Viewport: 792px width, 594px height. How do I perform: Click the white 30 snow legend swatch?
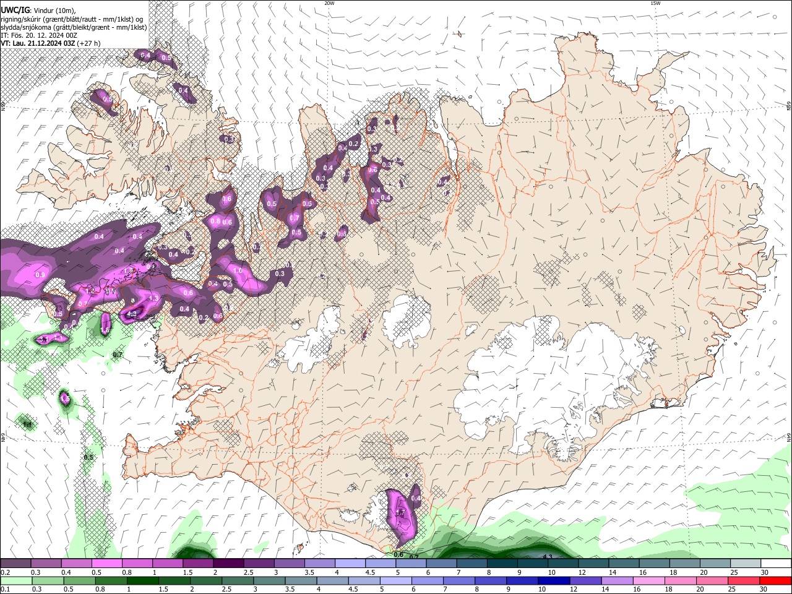coord(776,563)
